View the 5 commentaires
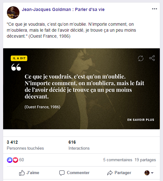163x181 pixels. [118, 160]
